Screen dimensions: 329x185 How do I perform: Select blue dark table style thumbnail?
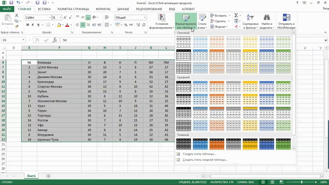200,144
